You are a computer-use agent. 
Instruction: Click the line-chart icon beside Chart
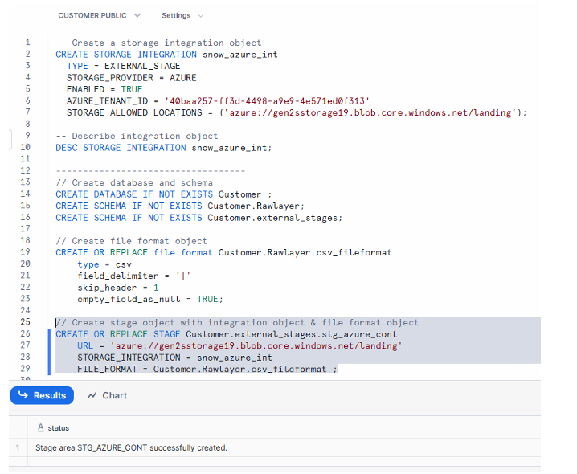(x=92, y=395)
